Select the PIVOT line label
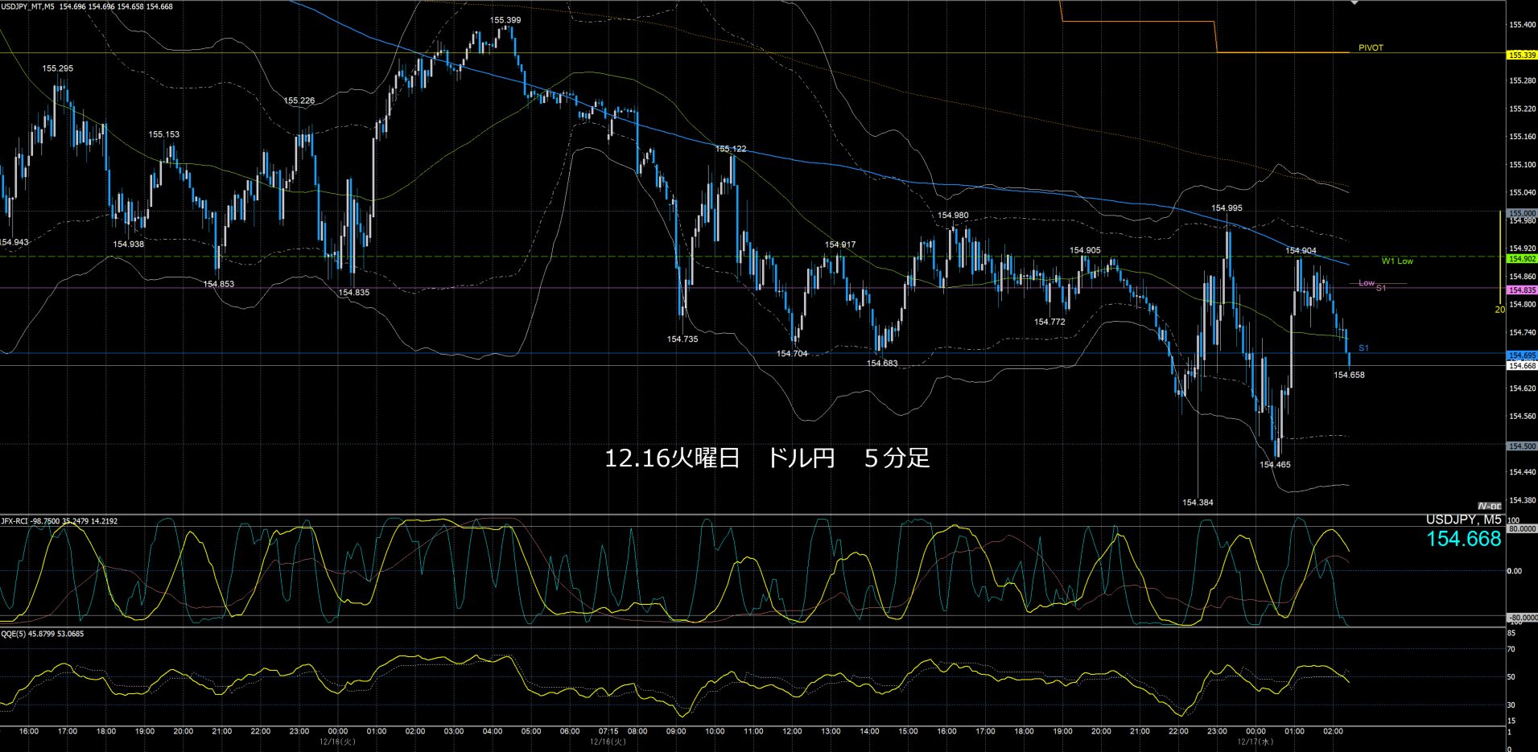1538x752 pixels. click(1371, 48)
